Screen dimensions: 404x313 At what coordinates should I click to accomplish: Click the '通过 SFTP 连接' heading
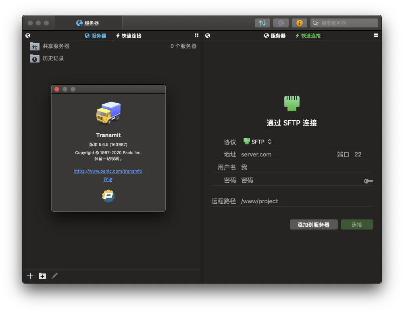coord(292,123)
